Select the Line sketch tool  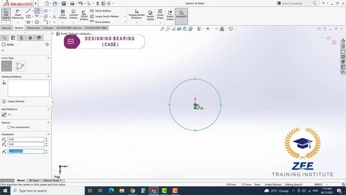28,11
